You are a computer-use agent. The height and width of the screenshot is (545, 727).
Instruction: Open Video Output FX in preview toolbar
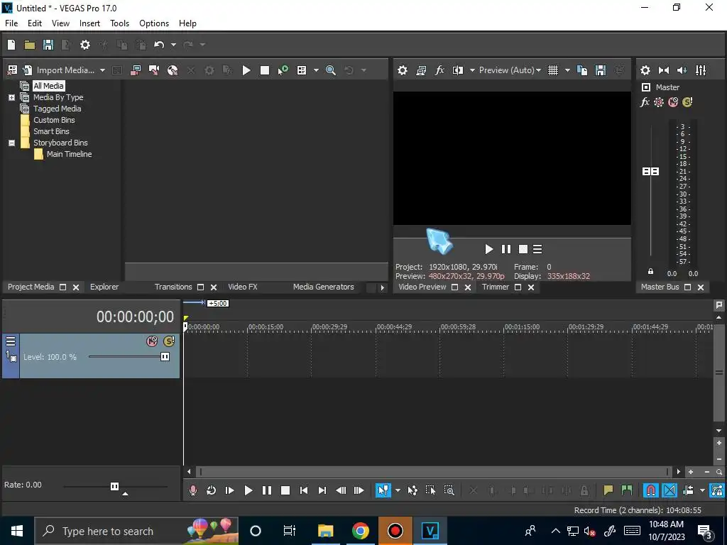pyautogui.click(x=439, y=70)
